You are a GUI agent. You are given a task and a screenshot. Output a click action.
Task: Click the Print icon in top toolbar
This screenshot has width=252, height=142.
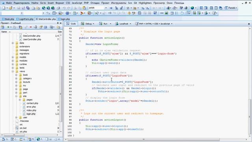click(58, 8)
